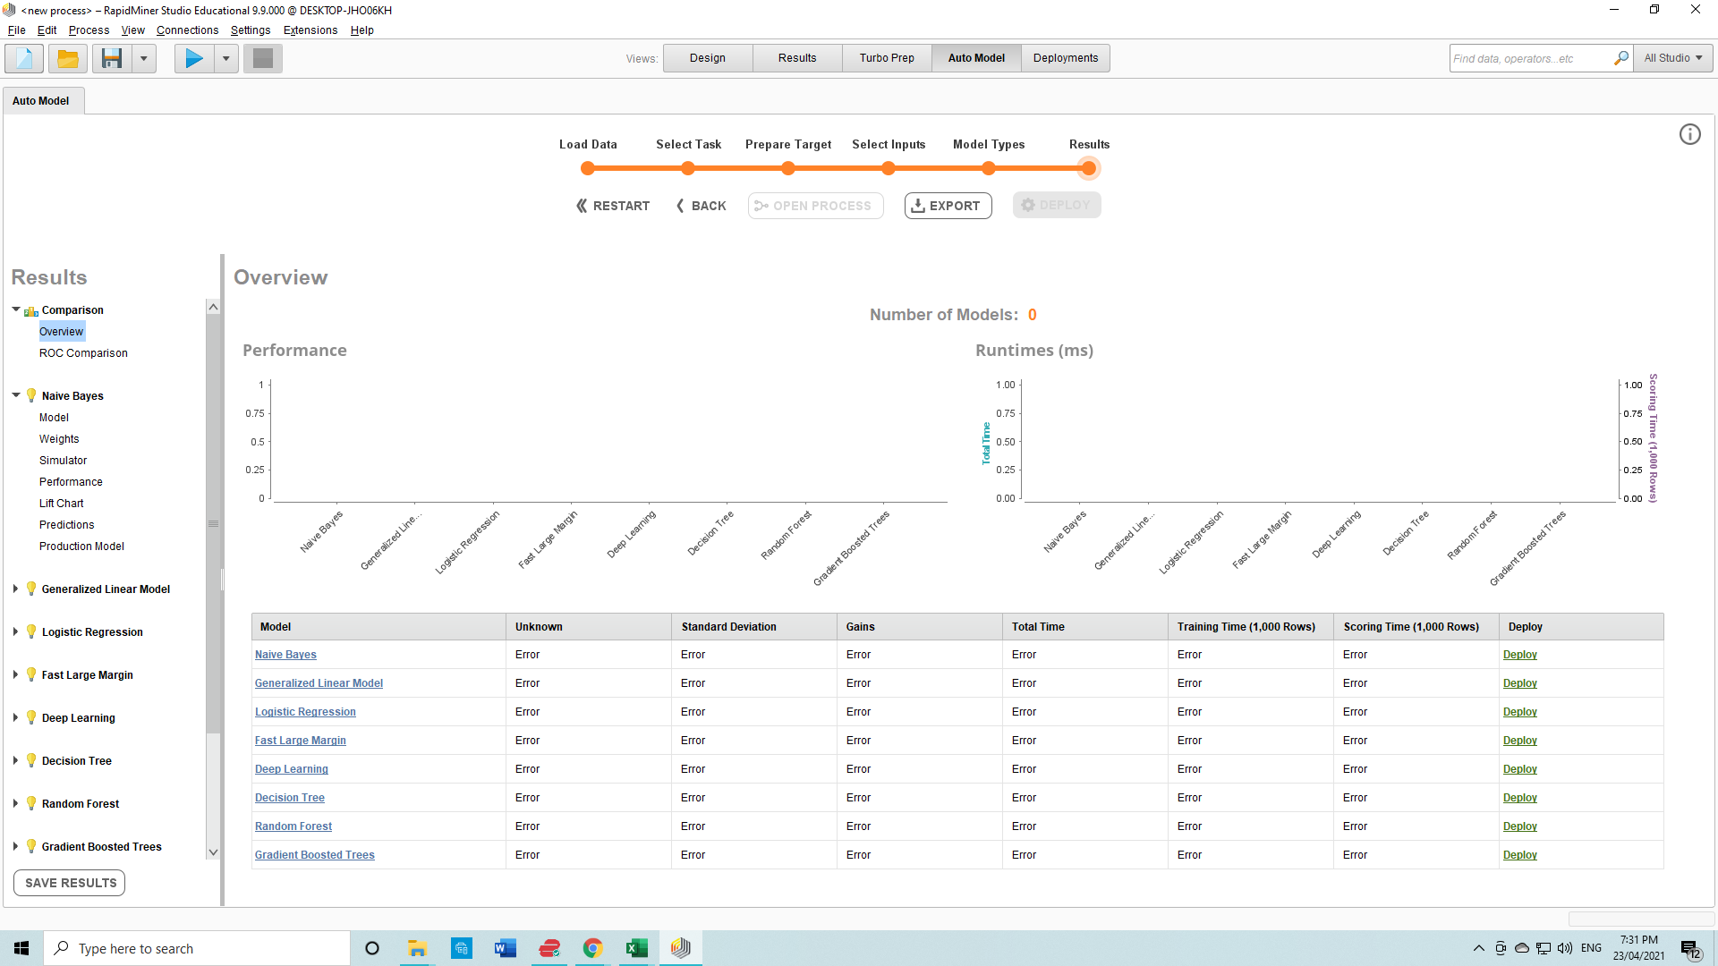
Task: Click the search magnifier icon
Action: pos(1621,58)
